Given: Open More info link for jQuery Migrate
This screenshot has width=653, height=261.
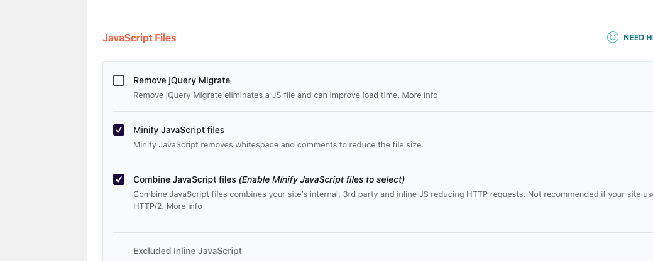Looking at the screenshot, I should (x=420, y=95).
